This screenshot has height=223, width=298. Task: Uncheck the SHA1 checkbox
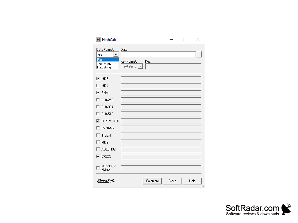click(x=98, y=93)
